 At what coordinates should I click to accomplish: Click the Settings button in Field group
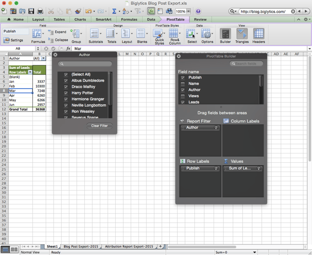14,41
